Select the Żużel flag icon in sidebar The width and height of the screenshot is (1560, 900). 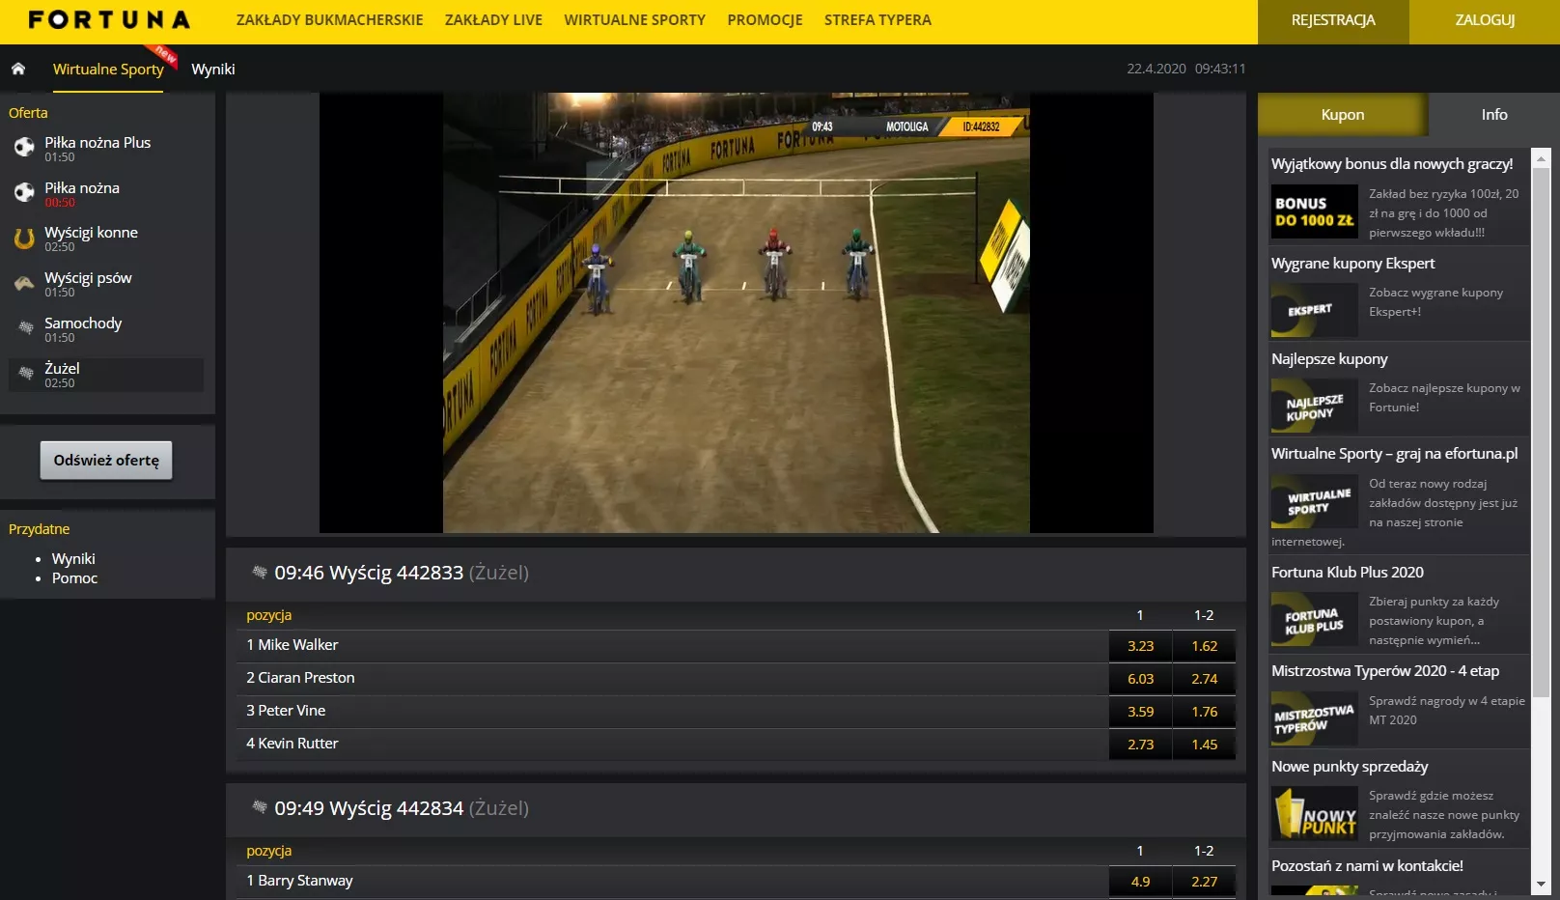tap(26, 374)
